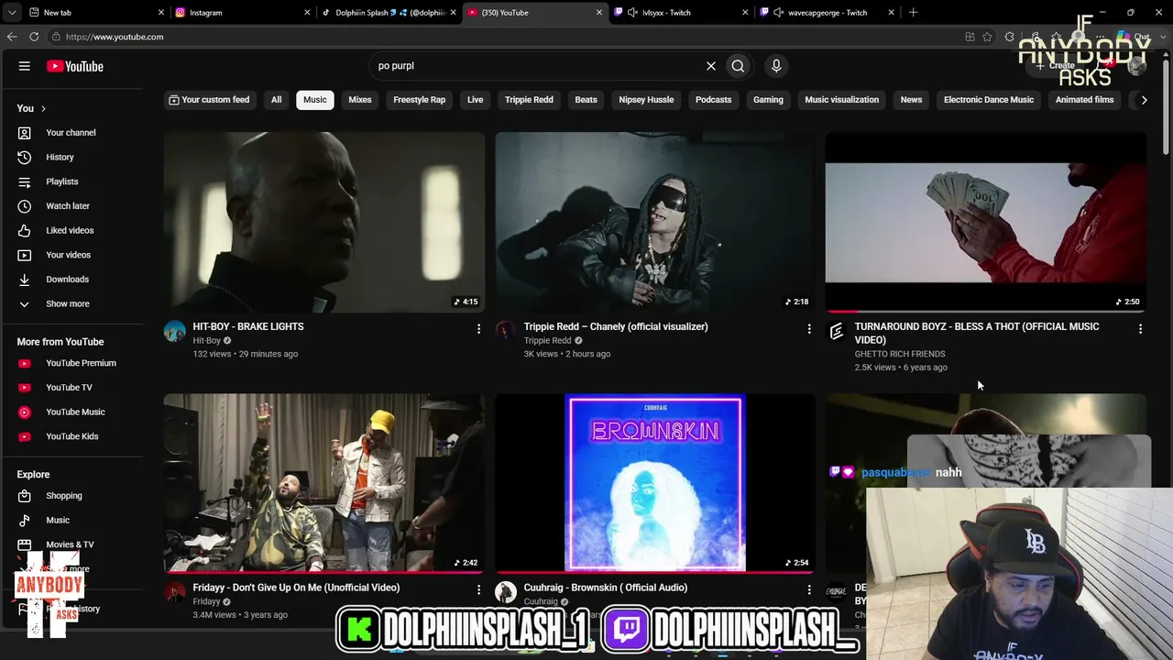Screen dimensions: 1173x660
Task: Select the All chip
Action: (x=276, y=100)
